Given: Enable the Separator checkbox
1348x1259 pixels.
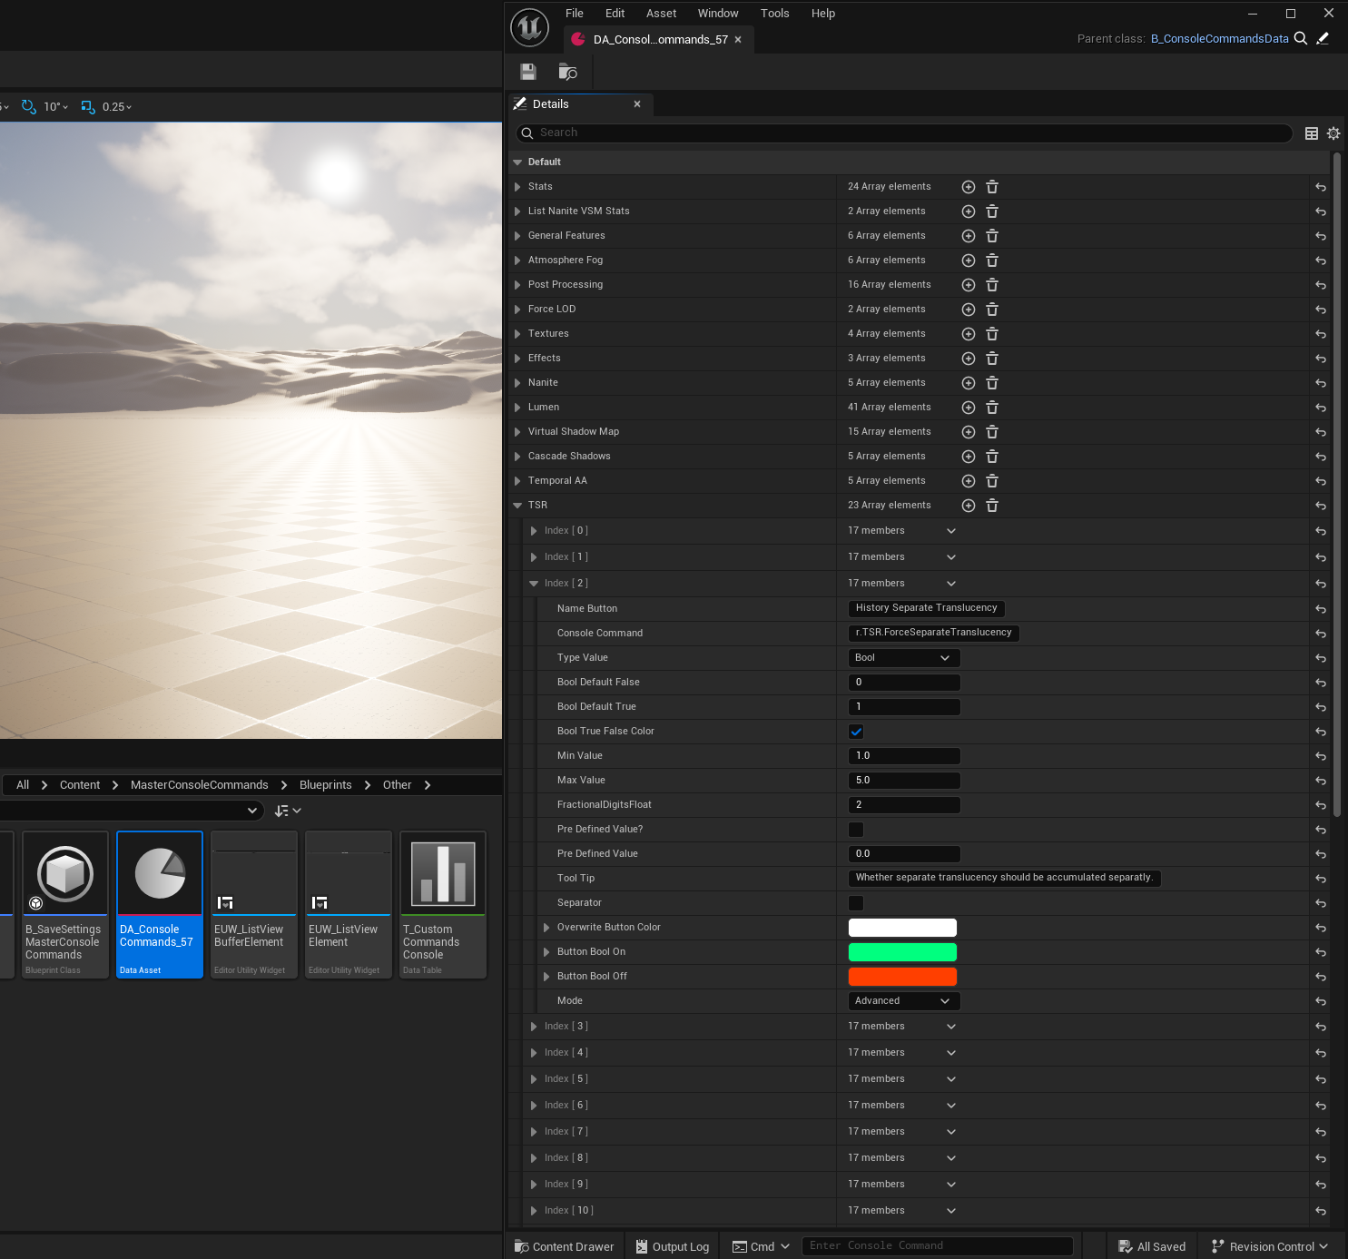Looking at the screenshot, I should coord(856,903).
